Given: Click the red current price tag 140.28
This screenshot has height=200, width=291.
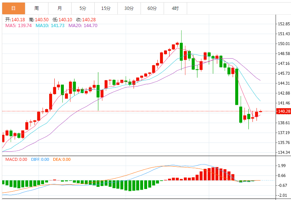Looking at the screenshot, I should (x=284, y=111).
